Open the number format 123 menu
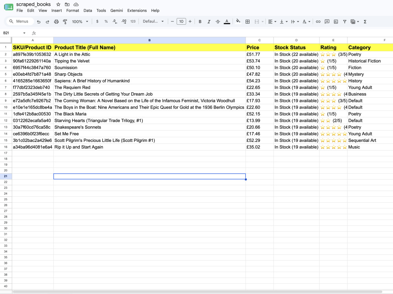Screen dimensions: 393x294 point(133,22)
